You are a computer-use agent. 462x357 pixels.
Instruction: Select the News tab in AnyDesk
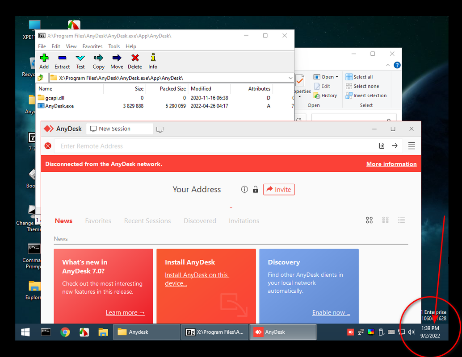coord(63,221)
